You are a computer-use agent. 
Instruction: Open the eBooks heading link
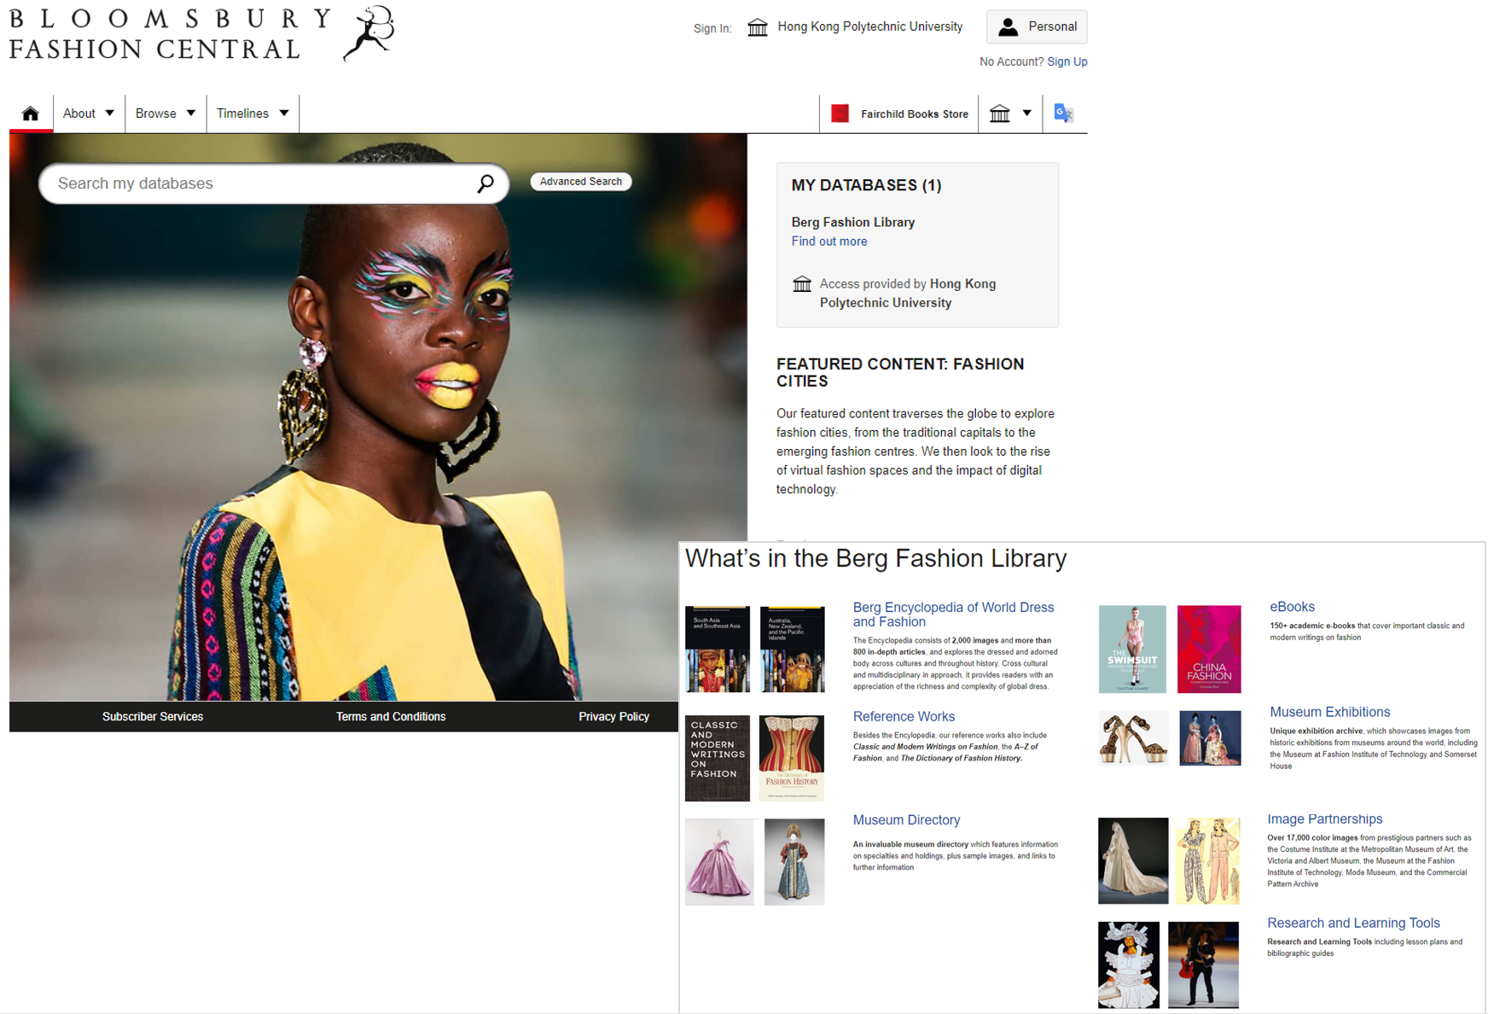pyautogui.click(x=1292, y=607)
